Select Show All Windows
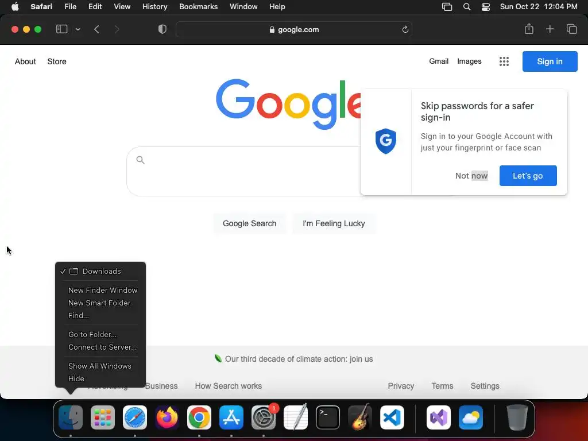This screenshot has width=588, height=441. (x=100, y=366)
